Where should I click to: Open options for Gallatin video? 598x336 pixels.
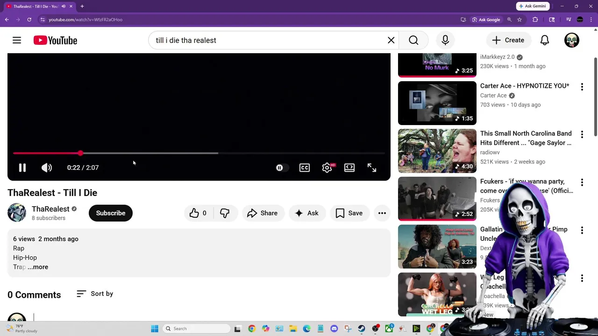pos(582,230)
